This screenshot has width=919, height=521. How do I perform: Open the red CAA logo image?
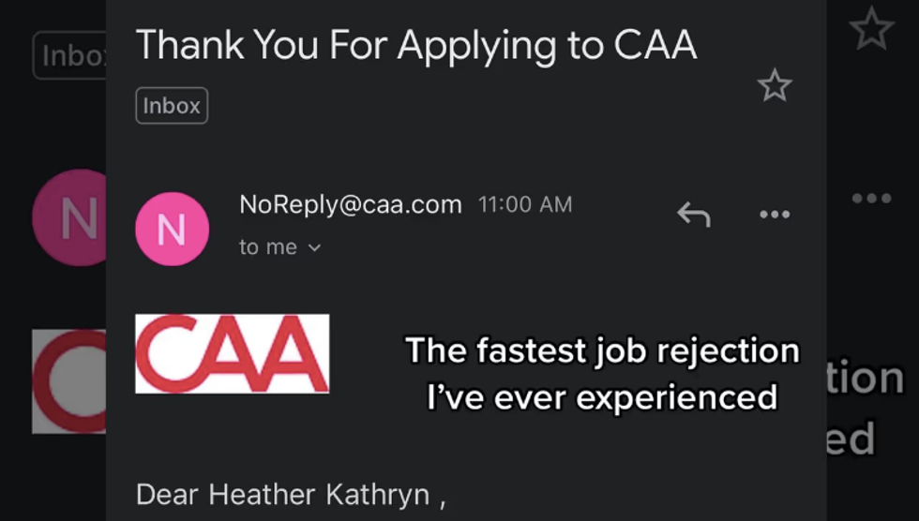click(x=232, y=353)
